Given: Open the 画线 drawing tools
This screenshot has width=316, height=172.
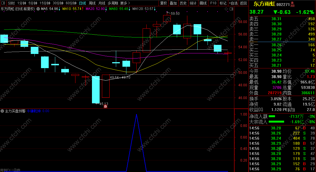Looking at the screenshot, I should [203, 3].
